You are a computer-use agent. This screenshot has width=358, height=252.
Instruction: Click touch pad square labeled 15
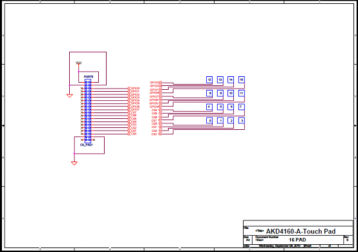(242, 79)
